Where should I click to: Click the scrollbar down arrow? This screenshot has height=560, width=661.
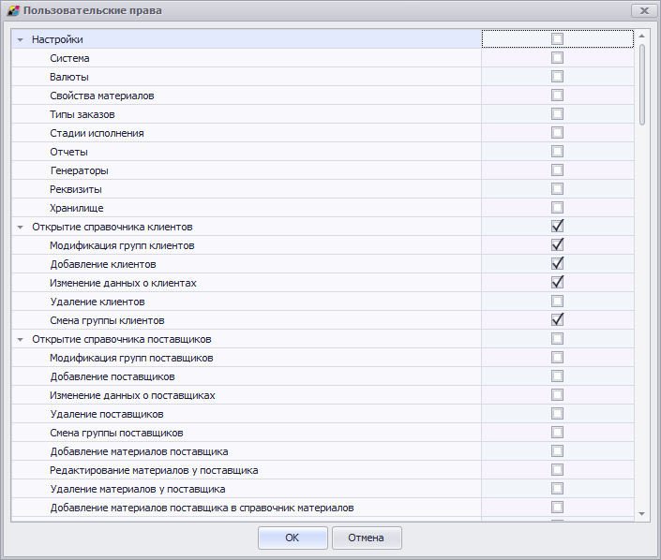pos(642,514)
